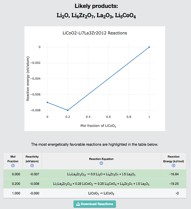Click the most energetically favorable reactions sentence
191x209 pixels.
click(95, 144)
